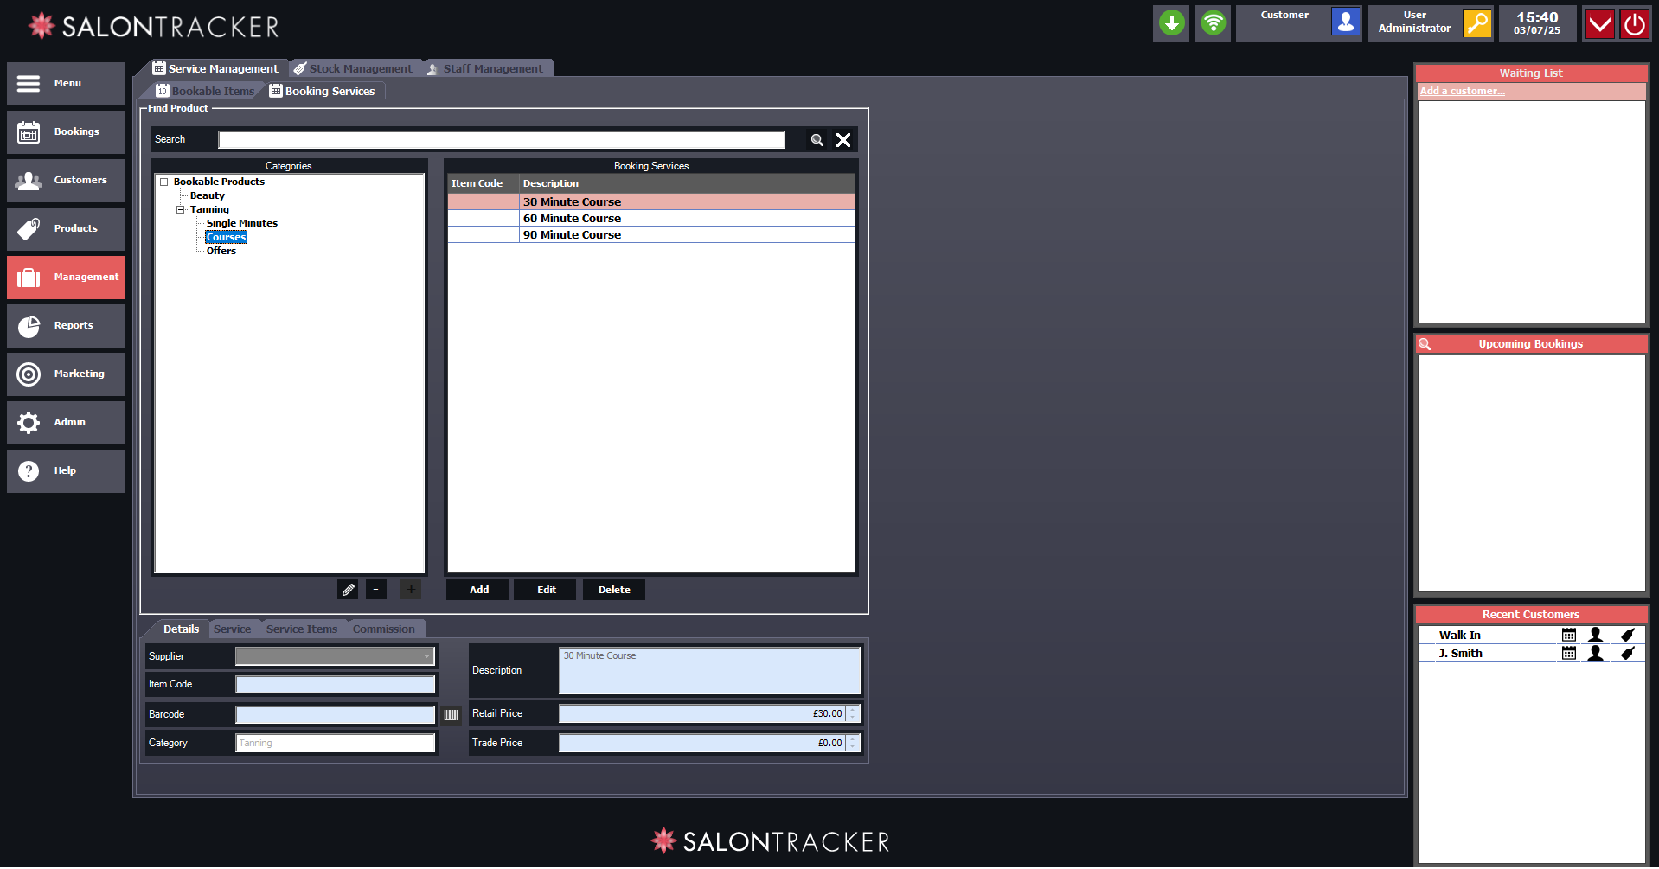Open the Supplier dropdown
This screenshot has height=869, width=1659.
click(x=426, y=657)
